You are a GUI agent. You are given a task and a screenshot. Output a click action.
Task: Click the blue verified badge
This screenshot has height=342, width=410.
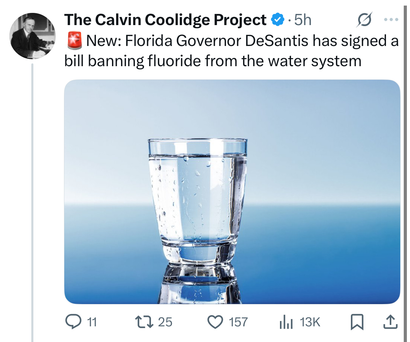pos(278,19)
